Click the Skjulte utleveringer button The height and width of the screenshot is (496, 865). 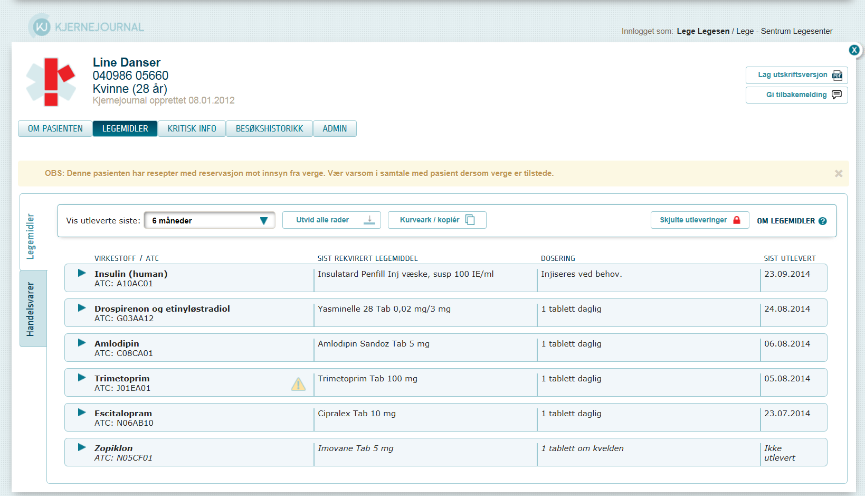click(700, 220)
